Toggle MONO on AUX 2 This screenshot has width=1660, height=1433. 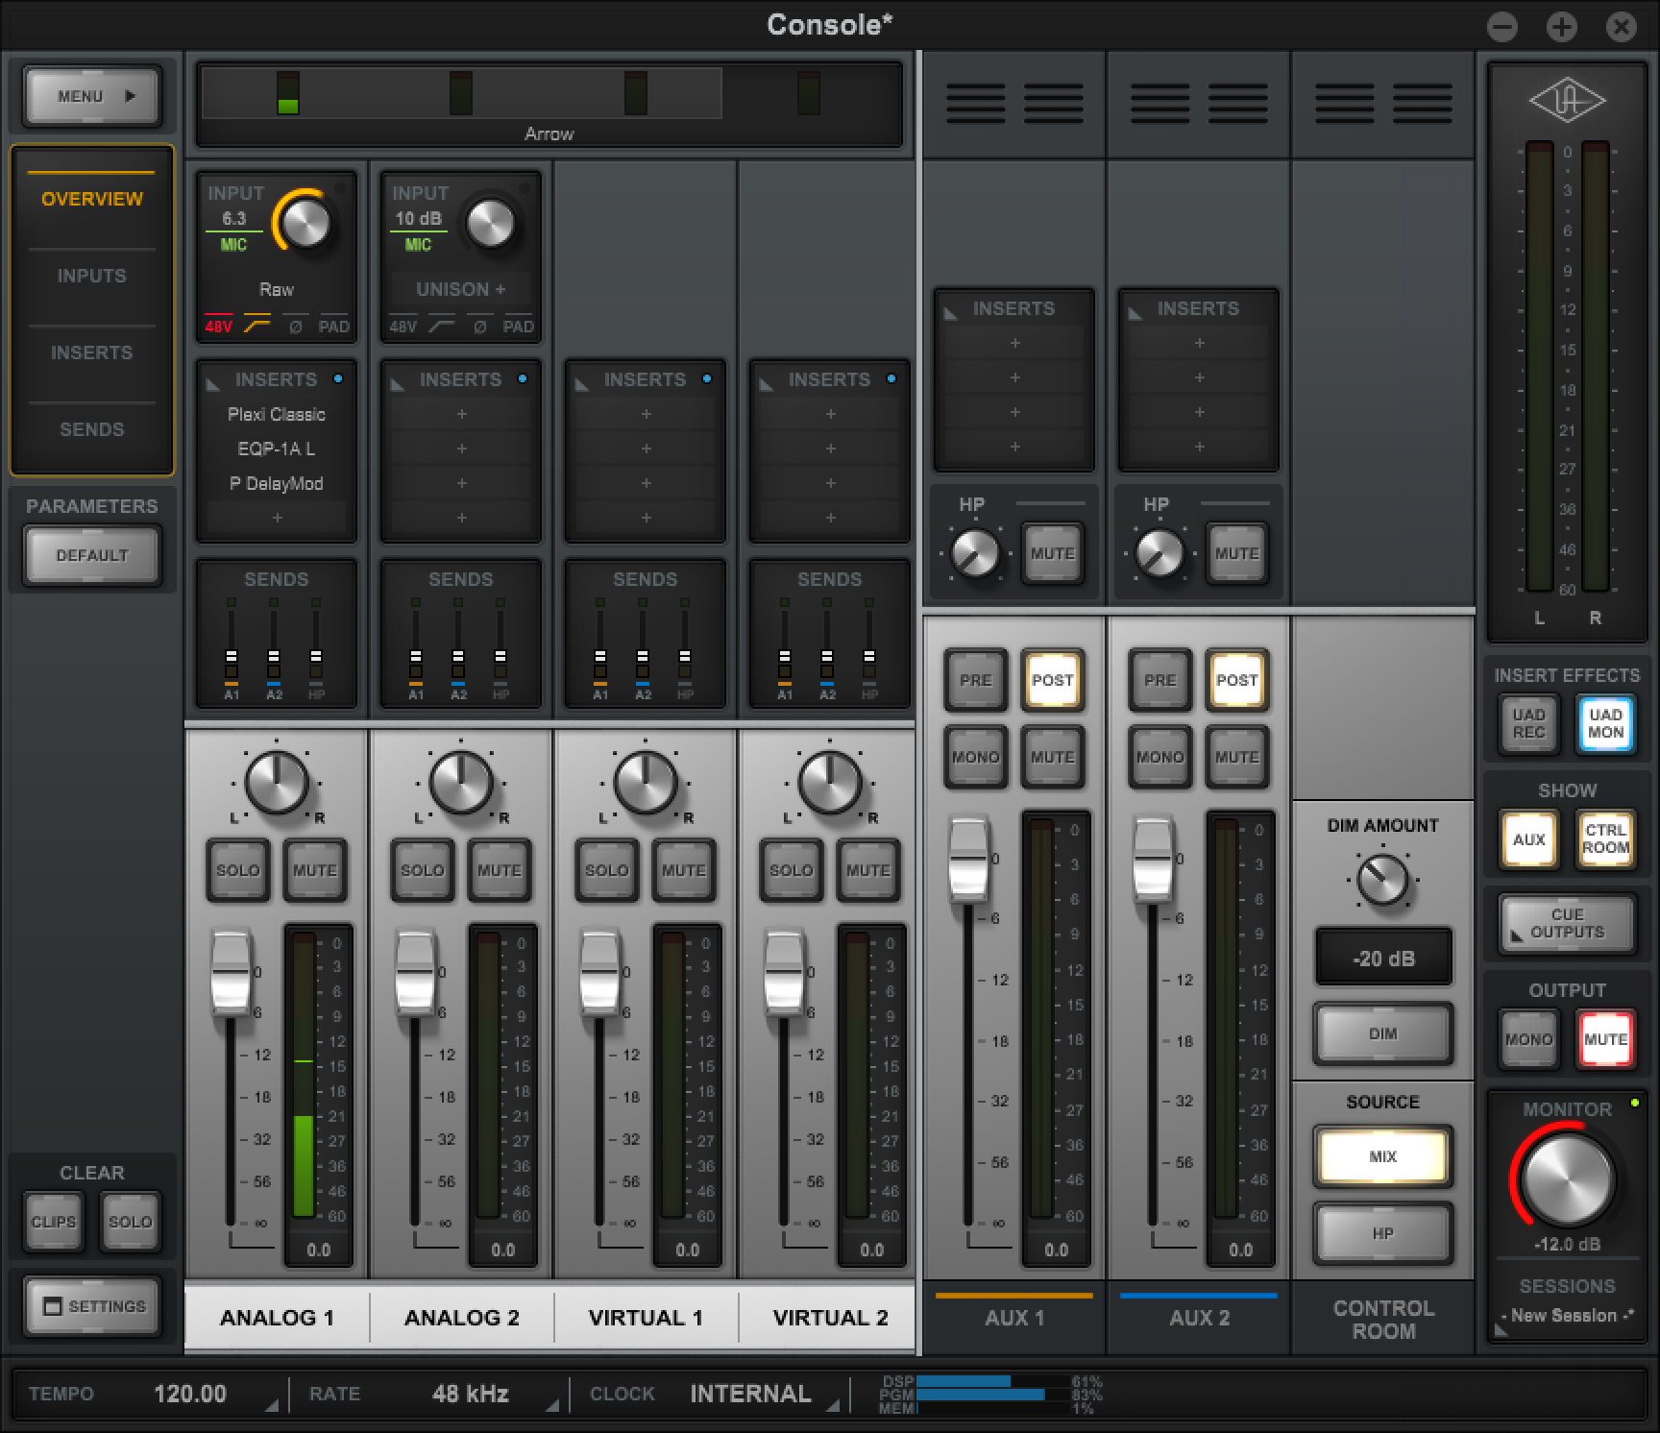pyautogui.click(x=1160, y=757)
